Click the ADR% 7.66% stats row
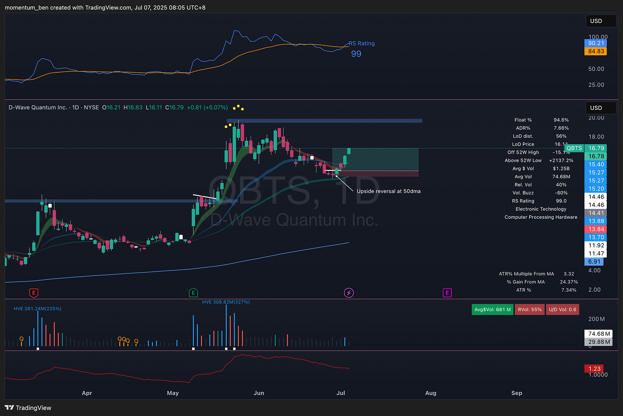The height and width of the screenshot is (416, 623). coord(541,128)
